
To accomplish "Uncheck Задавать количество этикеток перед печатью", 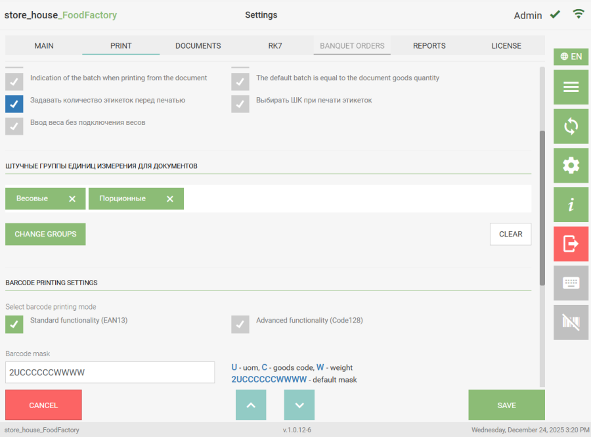I will 14,104.
